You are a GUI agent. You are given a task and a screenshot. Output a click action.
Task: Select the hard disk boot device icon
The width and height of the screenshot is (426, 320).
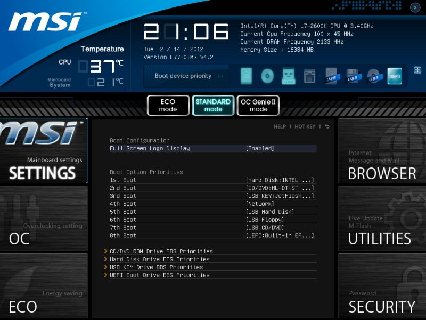point(246,76)
